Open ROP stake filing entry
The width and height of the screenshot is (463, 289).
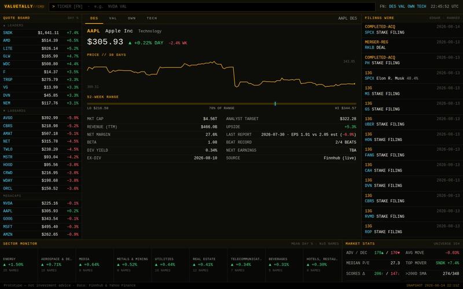tap(412, 229)
